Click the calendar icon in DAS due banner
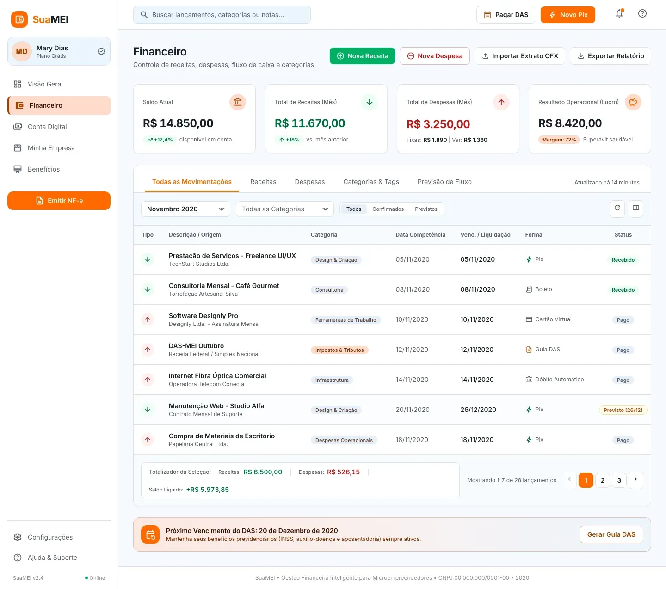 (x=150, y=534)
